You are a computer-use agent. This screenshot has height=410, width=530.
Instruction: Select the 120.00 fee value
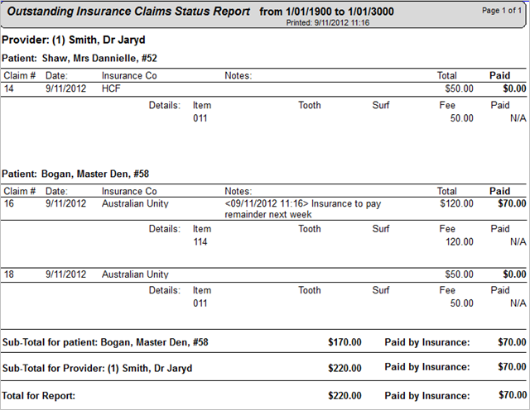tap(460, 242)
